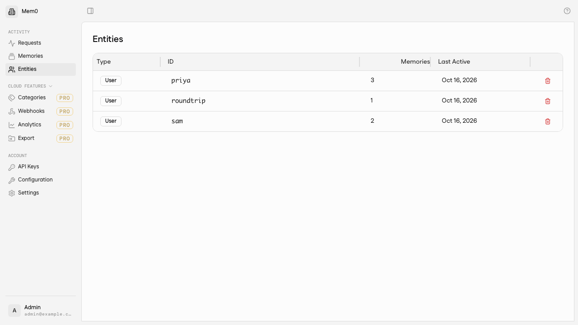This screenshot has height=325, width=578.
Task: Click the Entities page heading
Action: pyautogui.click(x=108, y=39)
